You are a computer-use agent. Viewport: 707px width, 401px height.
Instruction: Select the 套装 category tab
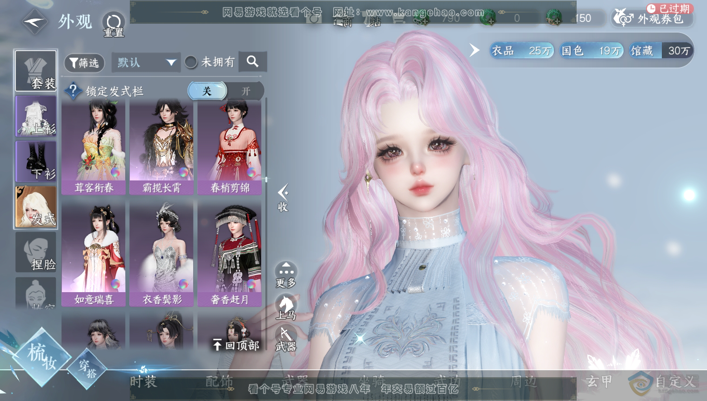[36, 71]
